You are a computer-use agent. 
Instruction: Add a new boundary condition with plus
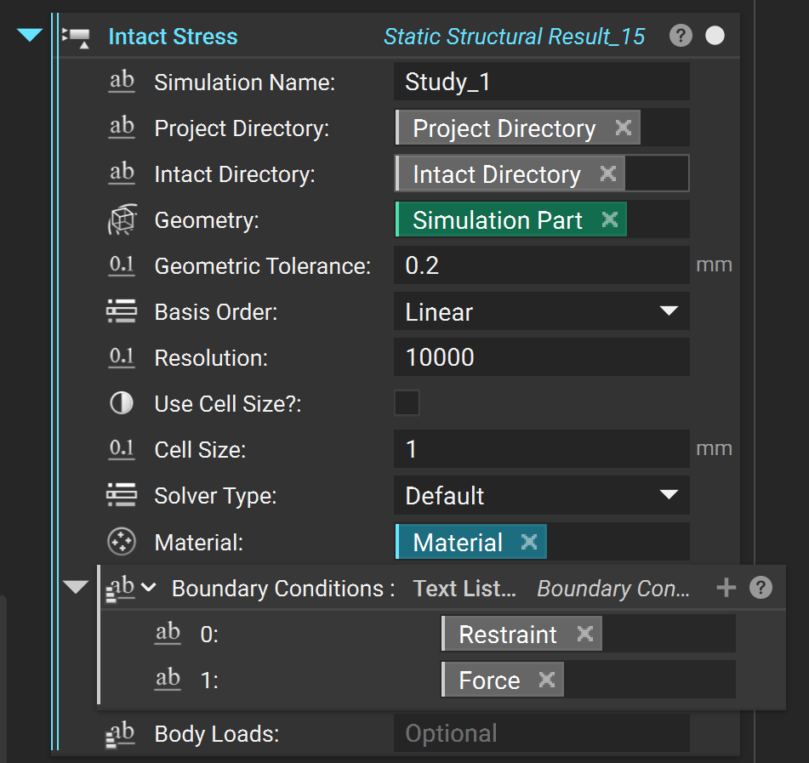[x=726, y=588]
